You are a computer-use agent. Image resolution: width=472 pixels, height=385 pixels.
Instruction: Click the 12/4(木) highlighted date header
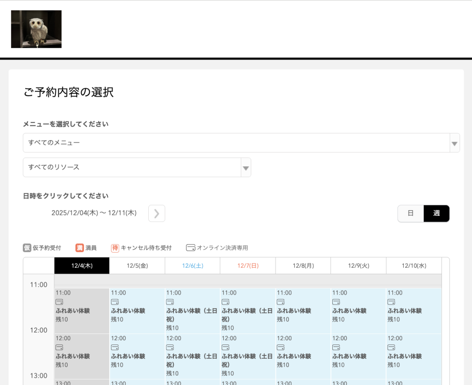pos(81,265)
